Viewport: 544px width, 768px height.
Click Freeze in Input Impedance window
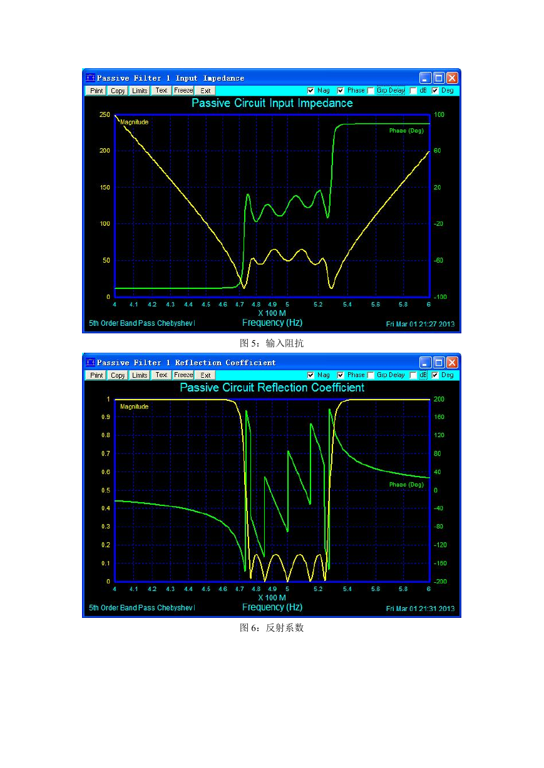(183, 91)
